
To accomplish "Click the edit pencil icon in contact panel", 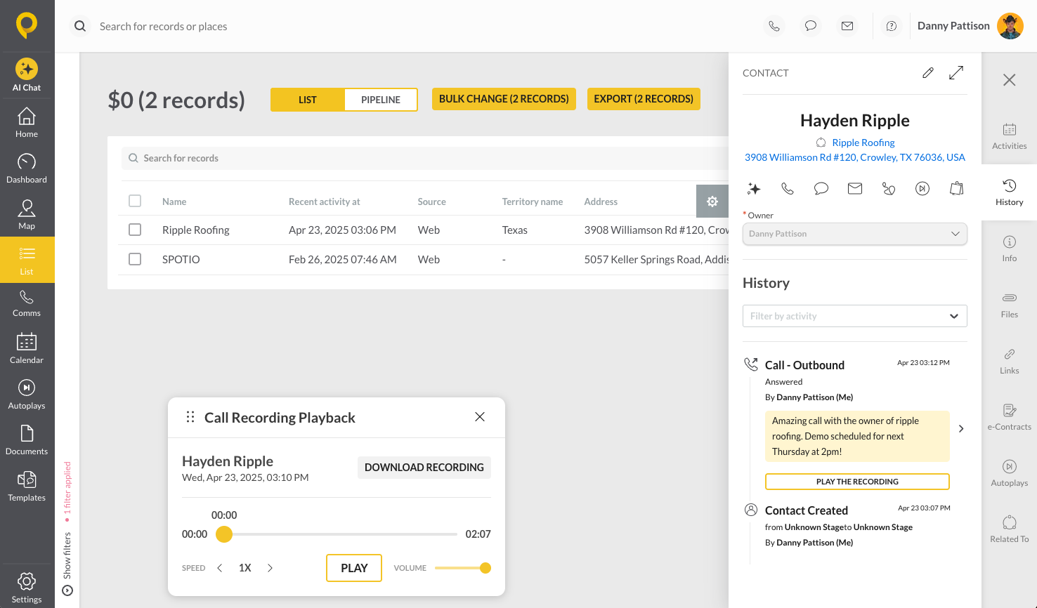I will coord(927,73).
